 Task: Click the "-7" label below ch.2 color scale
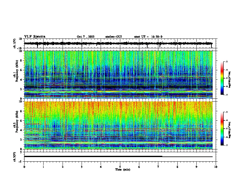click(x=226, y=145)
